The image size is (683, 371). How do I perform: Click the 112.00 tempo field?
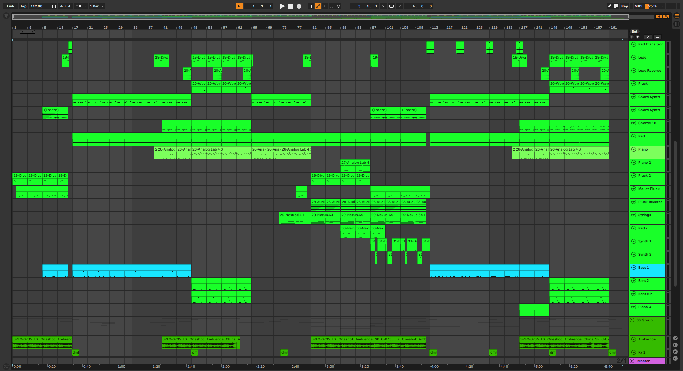coord(36,6)
